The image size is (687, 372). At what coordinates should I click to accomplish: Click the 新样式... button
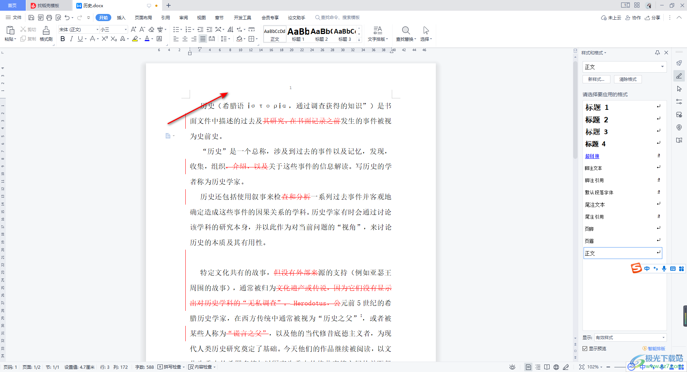point(596,79)
